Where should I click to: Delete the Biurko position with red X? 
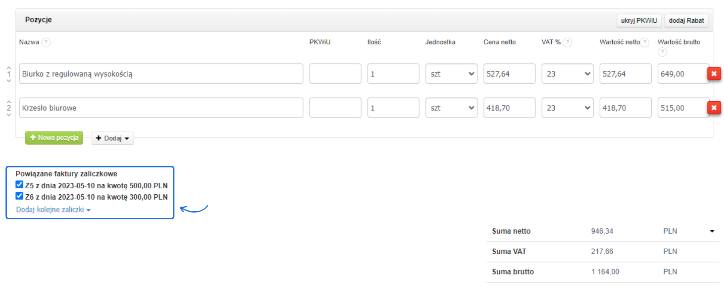point(714,74)
